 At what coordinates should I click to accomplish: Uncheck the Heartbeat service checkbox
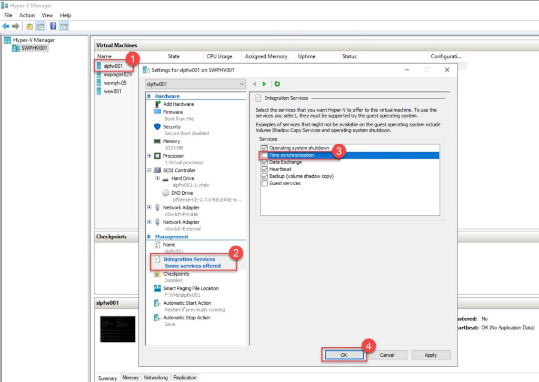[264, 169]
